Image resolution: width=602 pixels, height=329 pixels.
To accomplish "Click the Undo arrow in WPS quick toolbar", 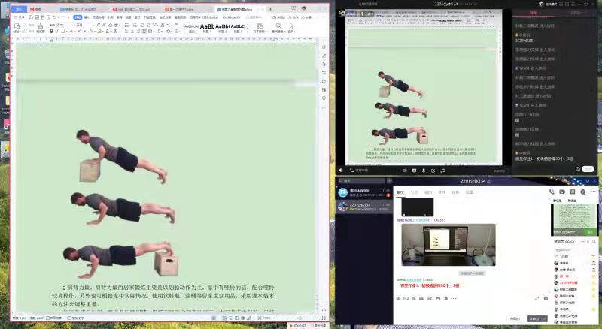I will [55, 17].
